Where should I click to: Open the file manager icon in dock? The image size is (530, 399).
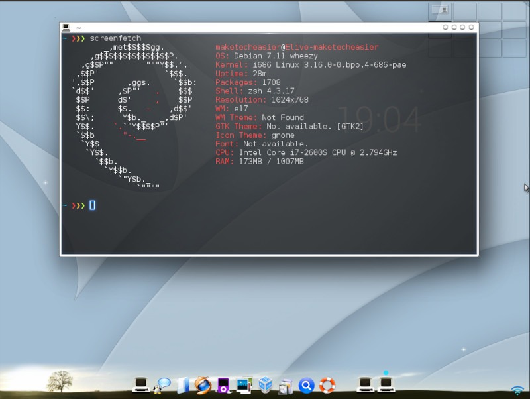[184, 385]
